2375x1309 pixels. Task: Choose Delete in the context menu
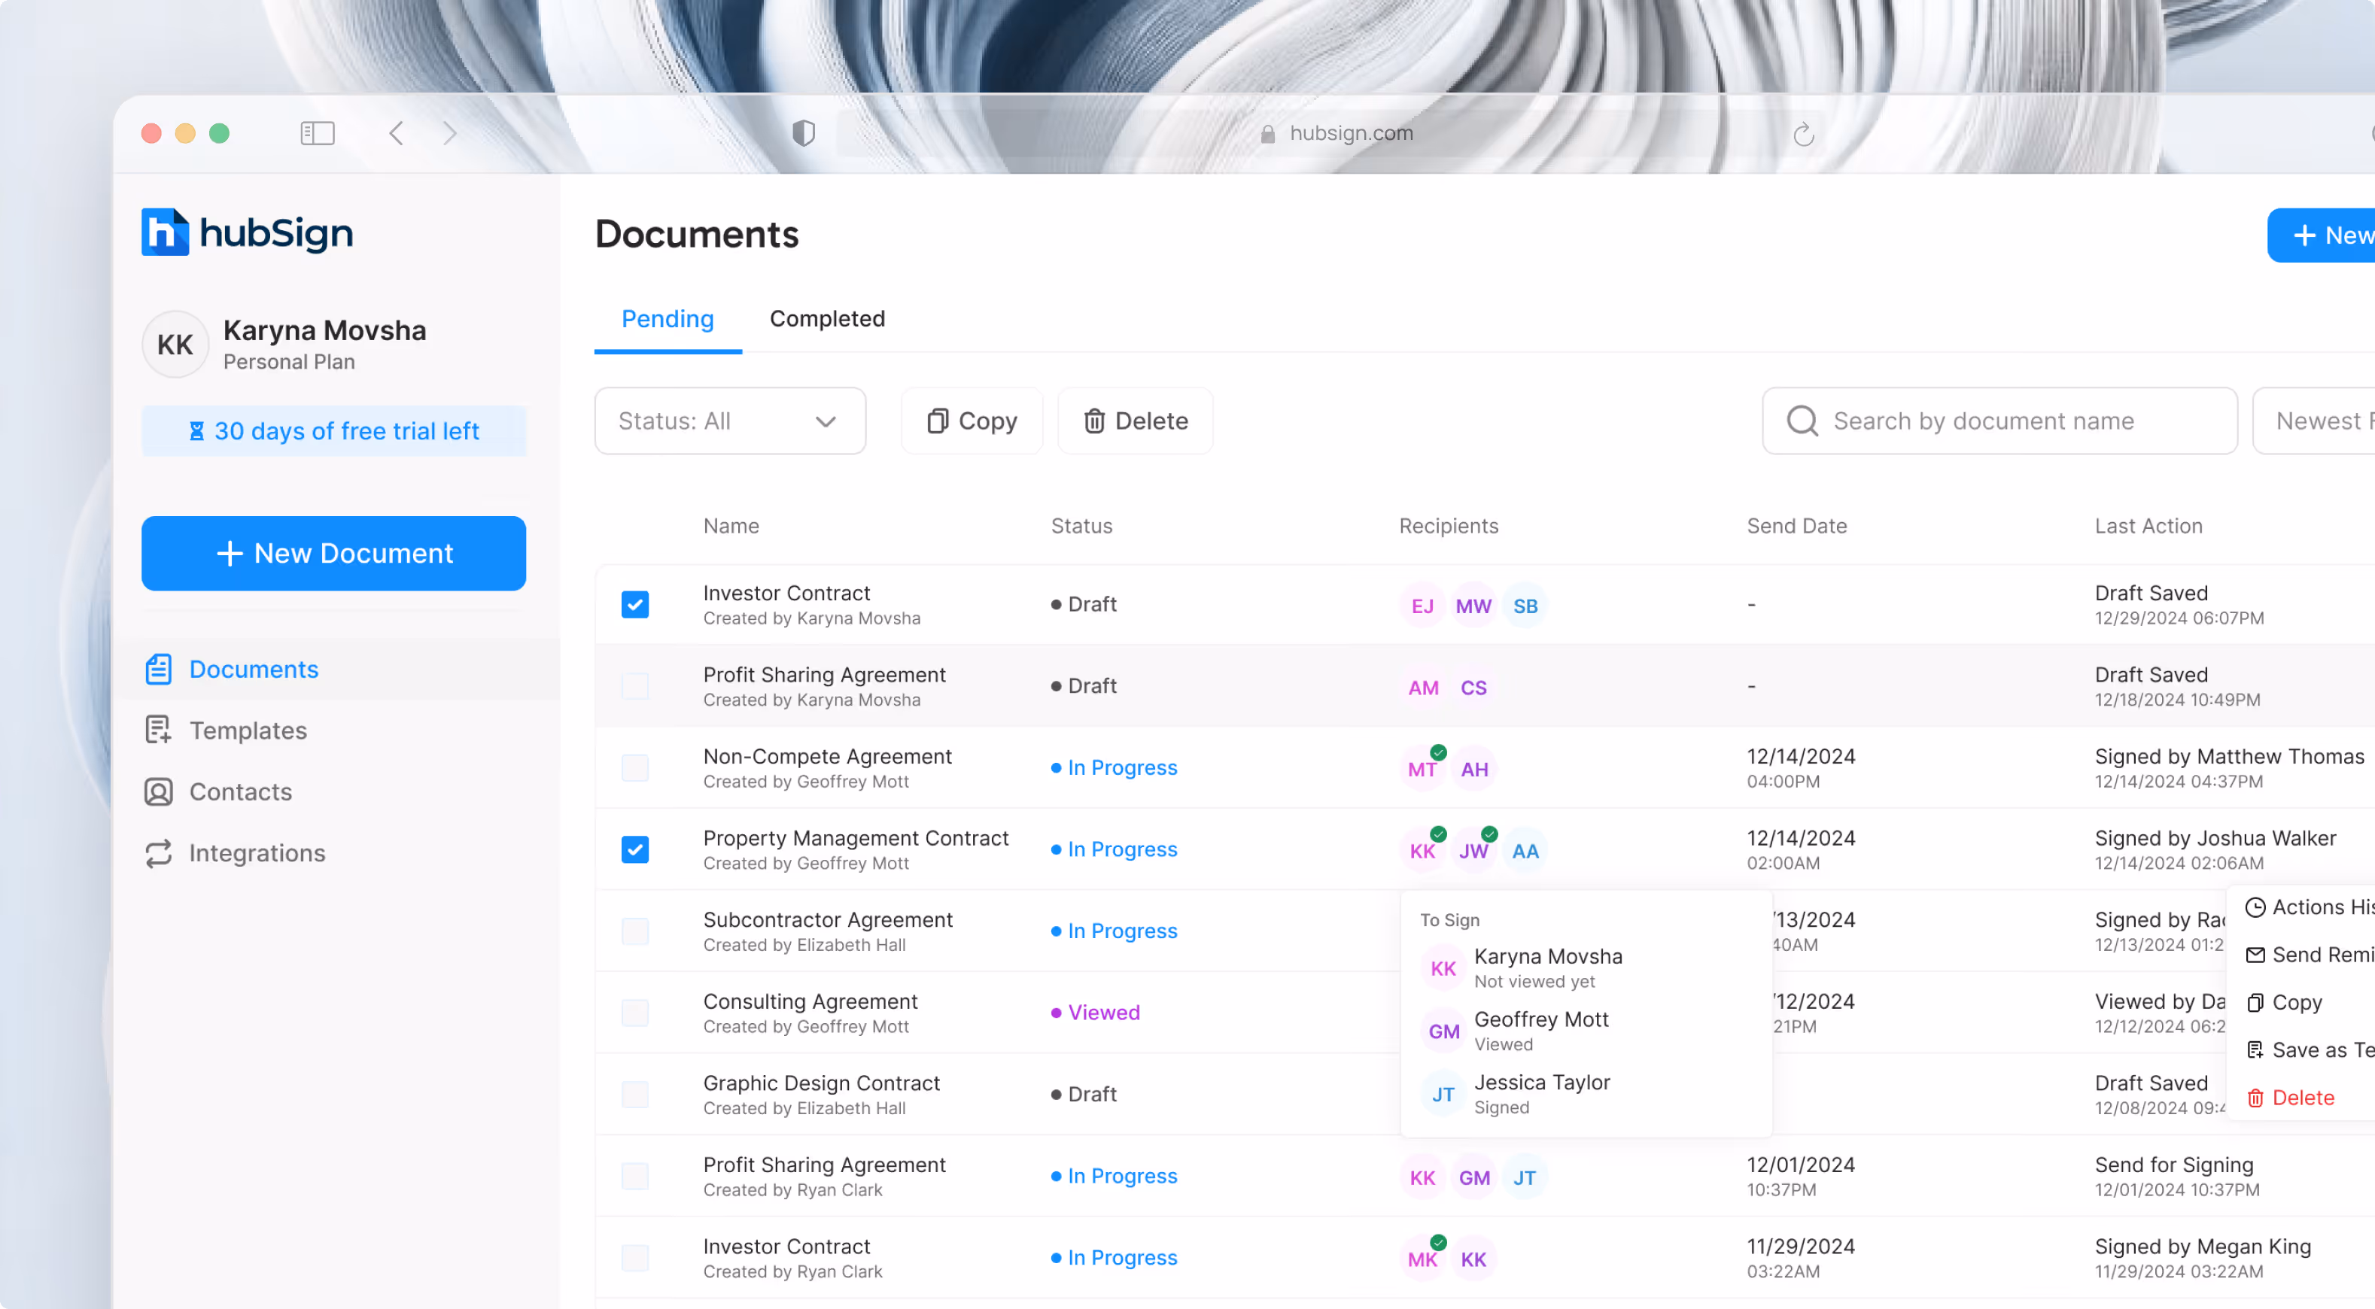click(x=2290, y=1098)
